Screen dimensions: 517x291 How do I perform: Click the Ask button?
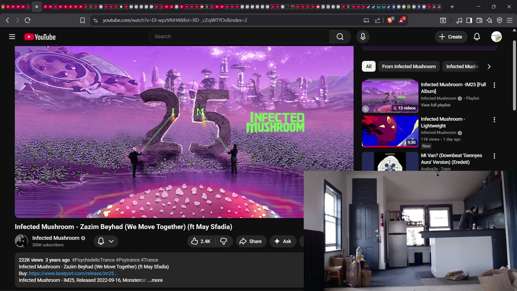point(283,241)
